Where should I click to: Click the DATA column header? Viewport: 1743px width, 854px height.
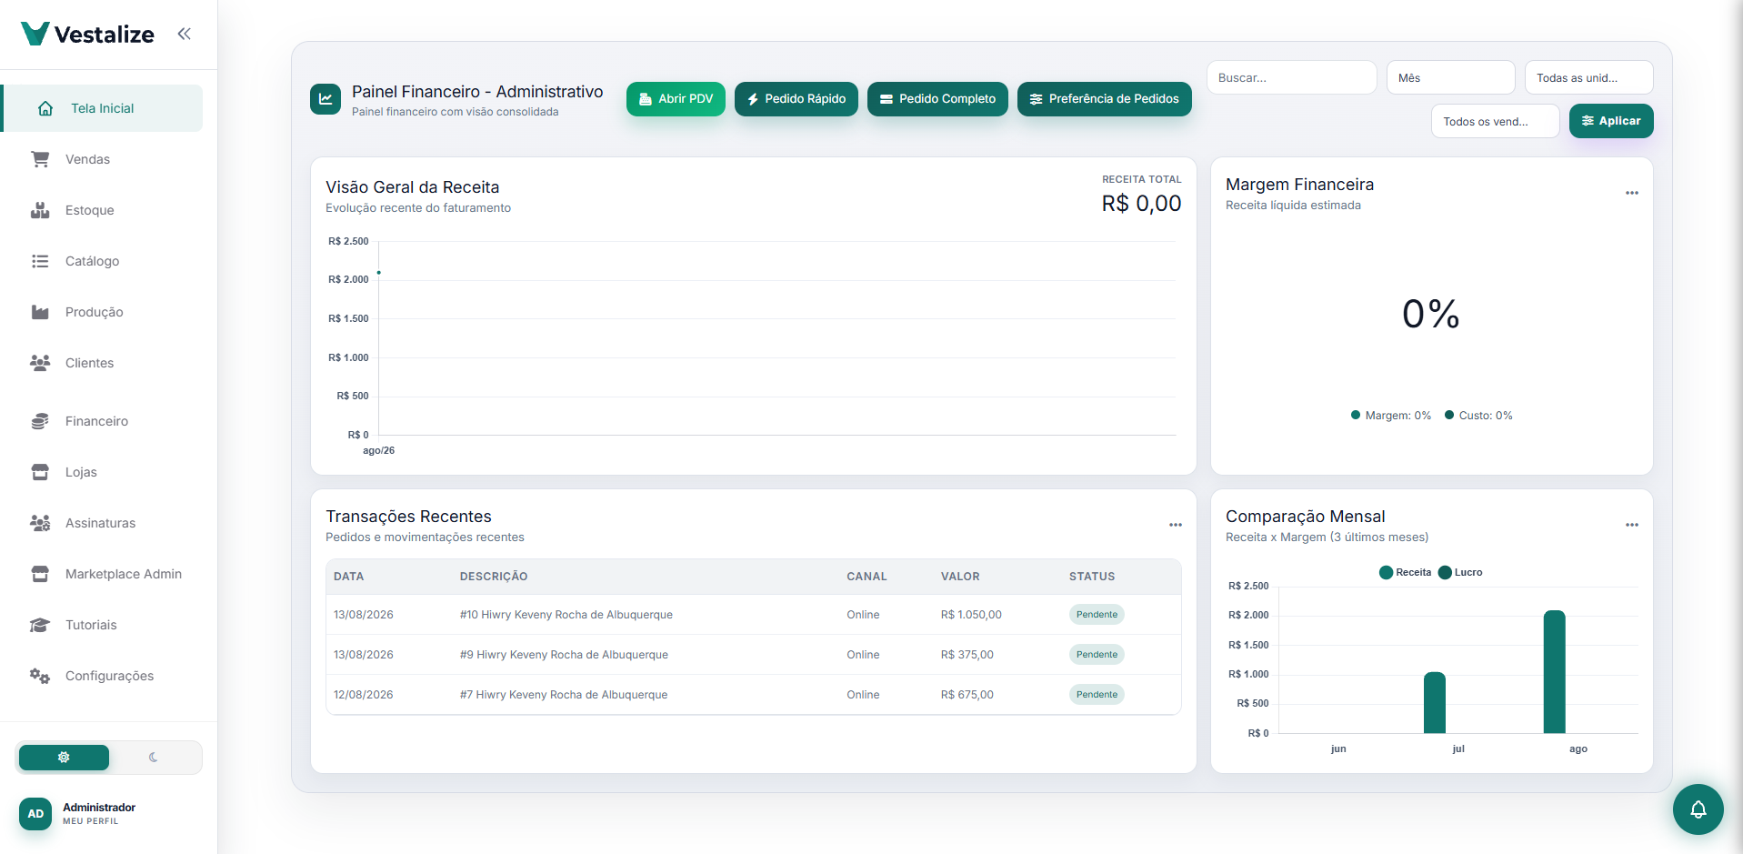pyautogui.click(x=349, y=577)
